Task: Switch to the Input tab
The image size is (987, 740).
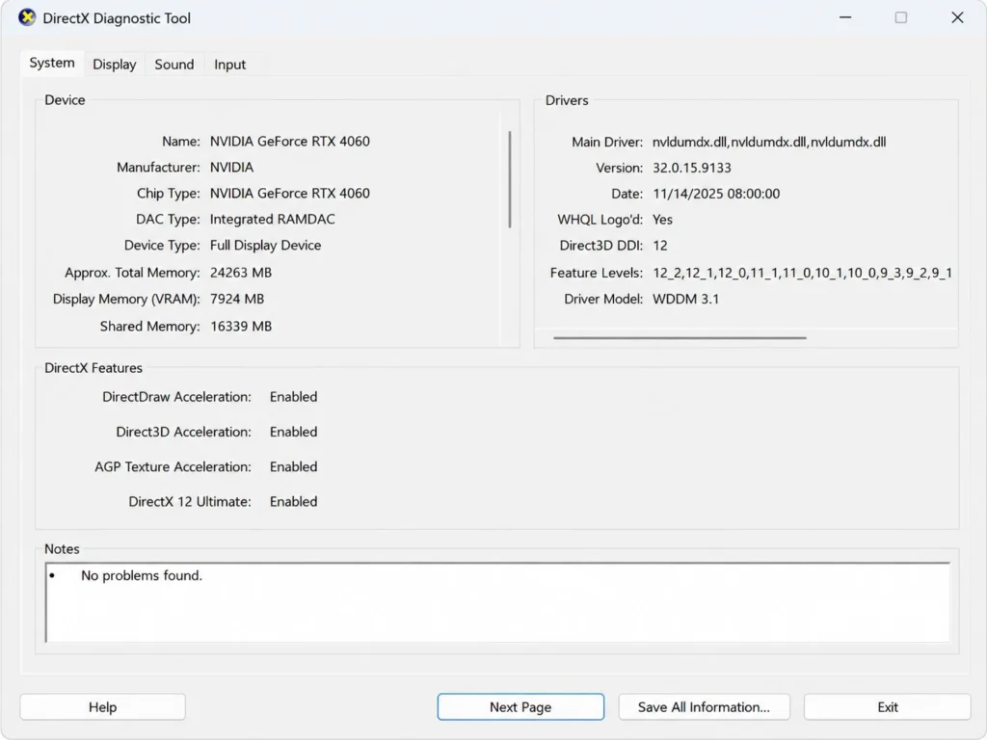Action: 229,65
